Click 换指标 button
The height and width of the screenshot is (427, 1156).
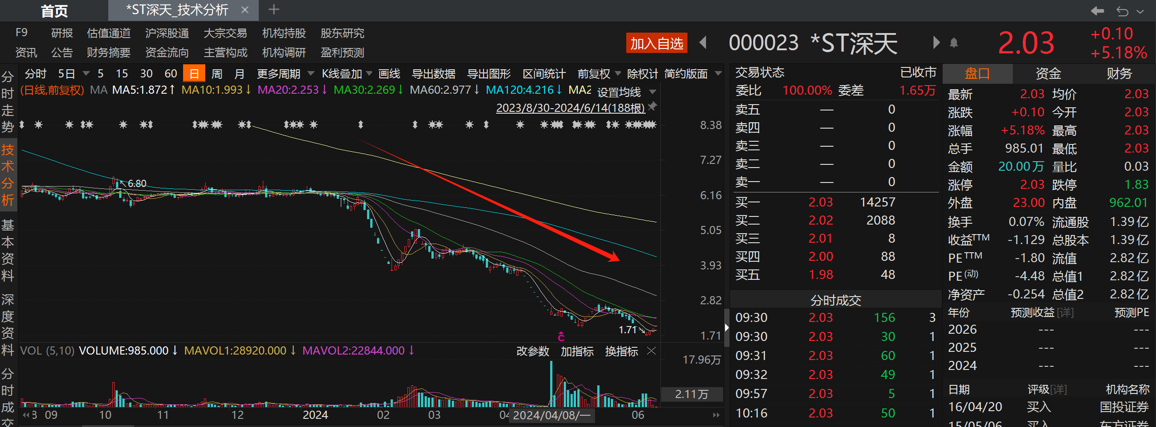622,351
